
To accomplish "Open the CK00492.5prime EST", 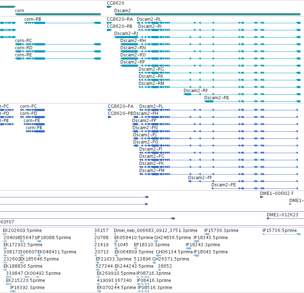I will point(43,274).
